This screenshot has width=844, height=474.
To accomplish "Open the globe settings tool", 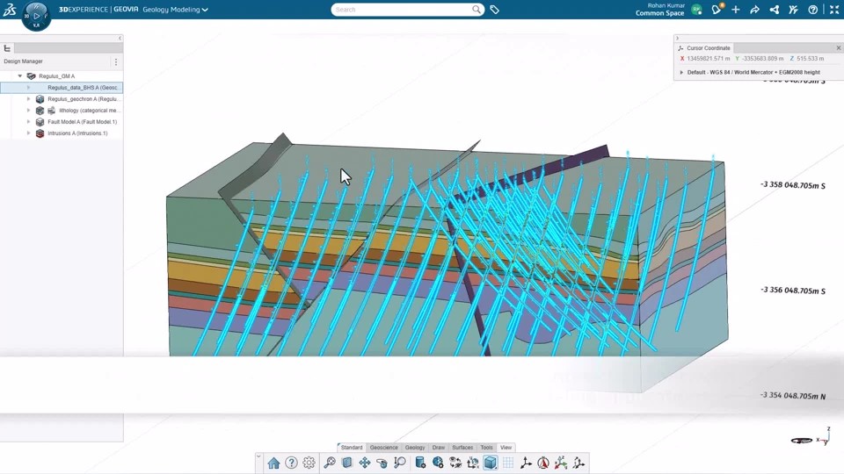I will pos(438,463).
